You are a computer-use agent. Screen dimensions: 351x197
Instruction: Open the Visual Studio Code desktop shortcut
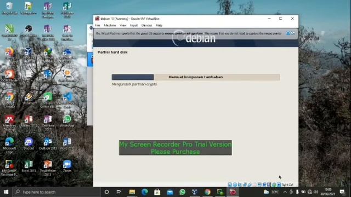pyautogui.click(x=67, y=101)
